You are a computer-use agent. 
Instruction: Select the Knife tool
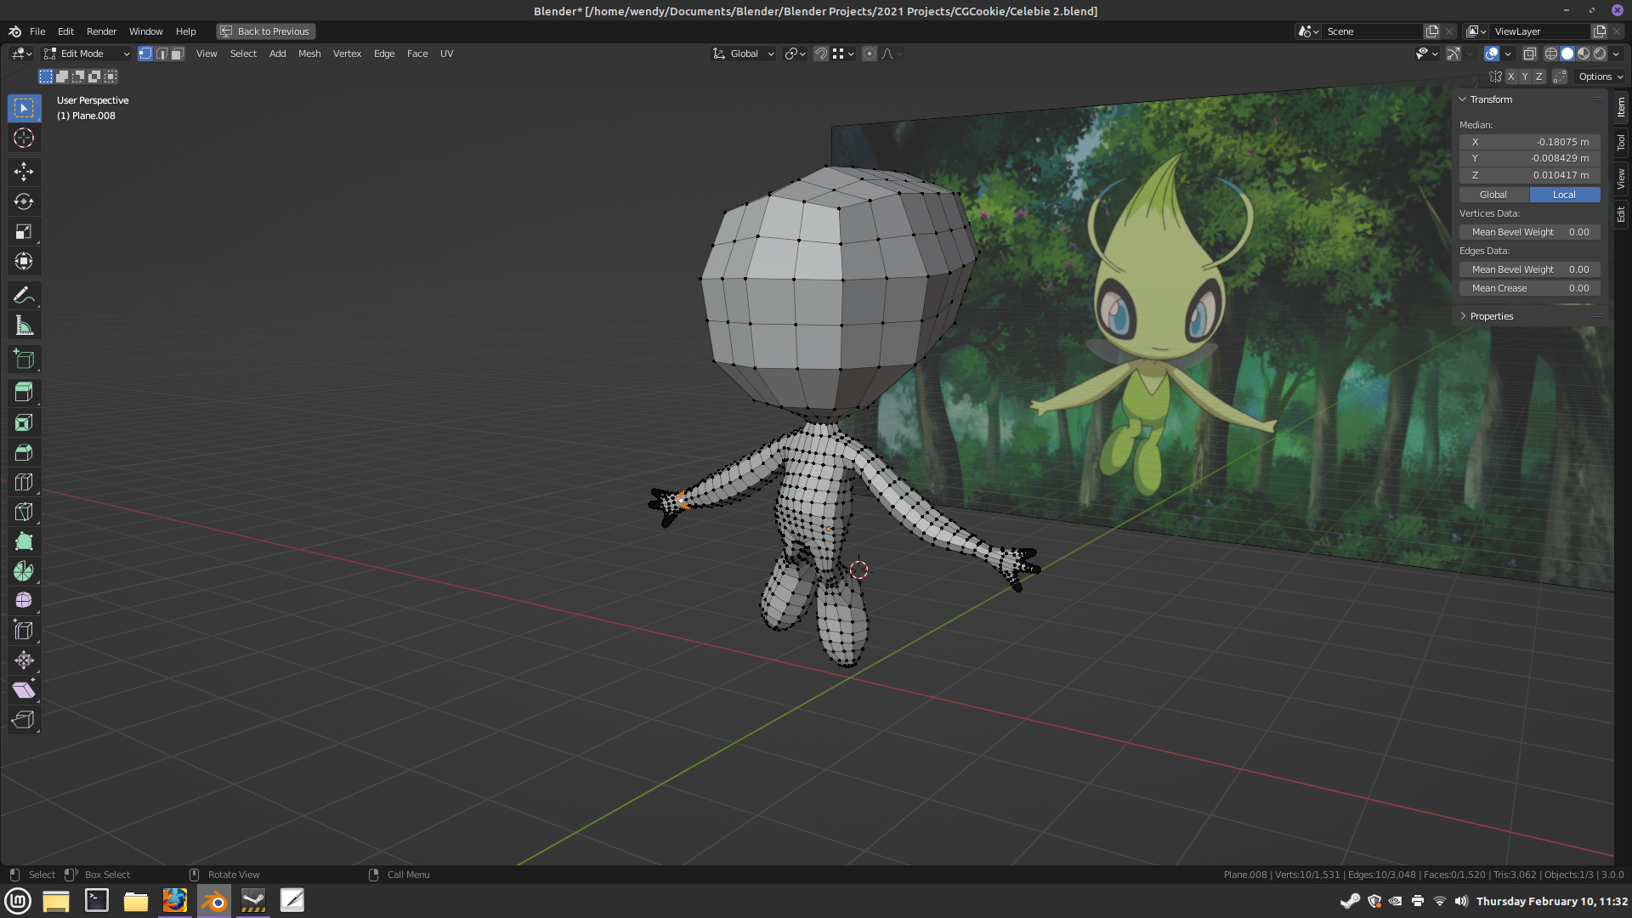(24, 512)
